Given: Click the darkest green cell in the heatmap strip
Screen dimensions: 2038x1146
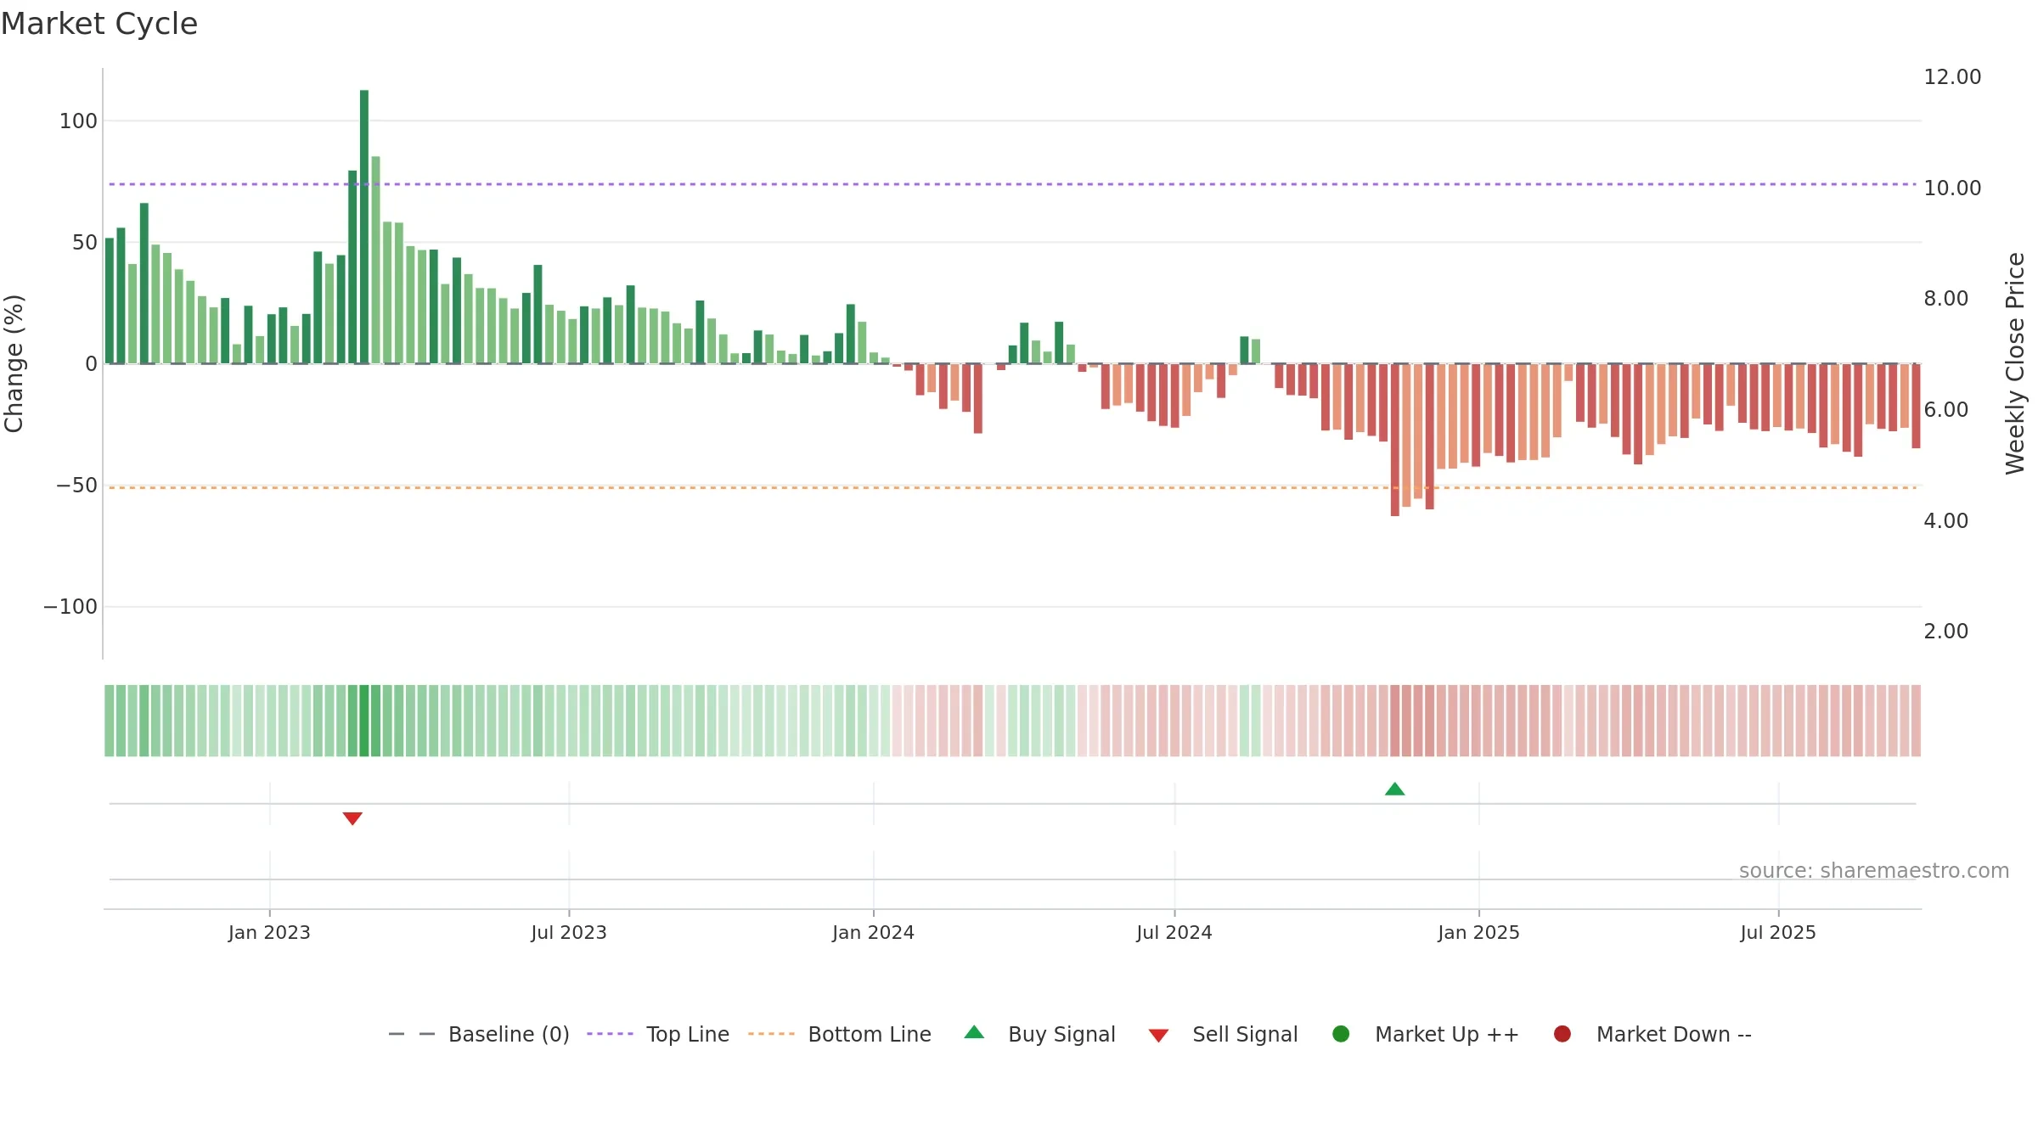Looking at the screenshot, I should [x=364, y=721].
